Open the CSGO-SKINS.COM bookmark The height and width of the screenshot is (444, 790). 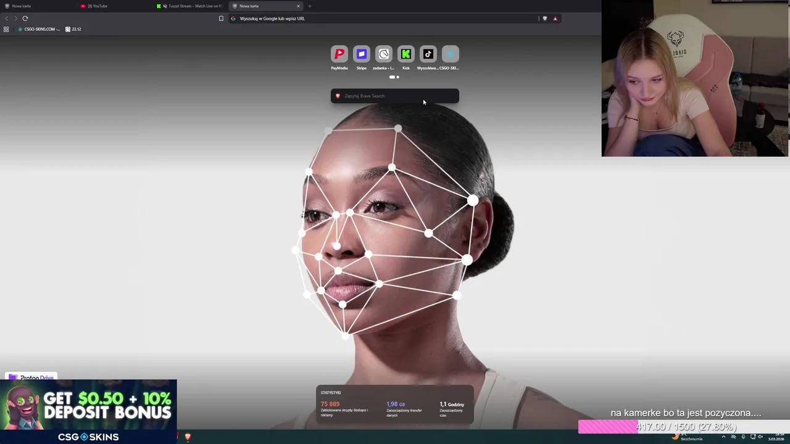[x=39, y=29]
